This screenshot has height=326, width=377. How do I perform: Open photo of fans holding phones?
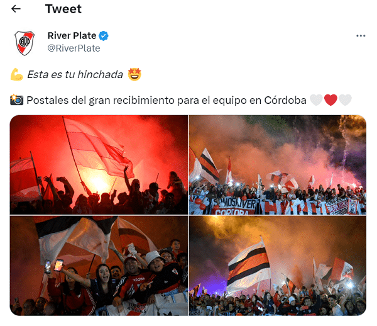click(x=99, y=266)
